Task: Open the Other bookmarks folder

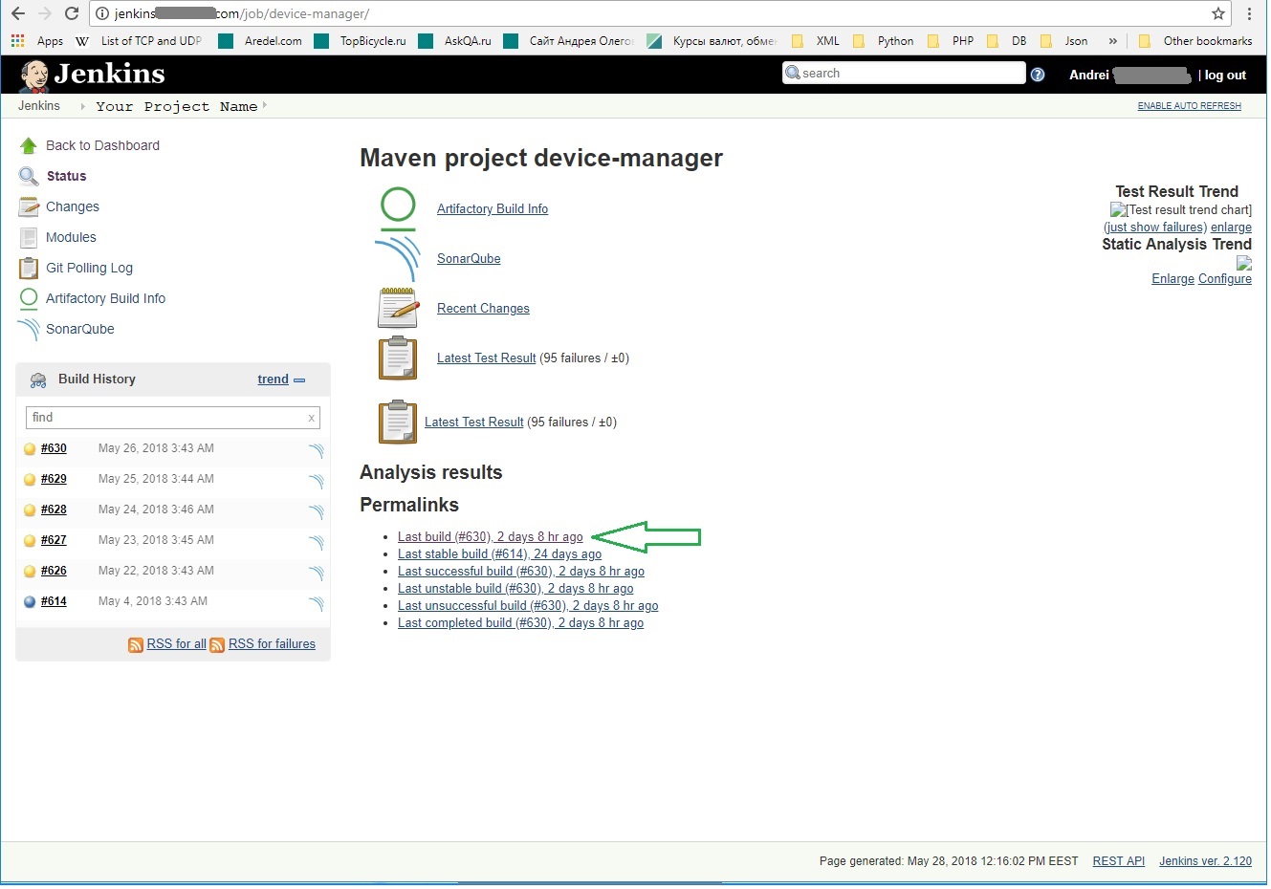Action: [x=1195, y=41]
